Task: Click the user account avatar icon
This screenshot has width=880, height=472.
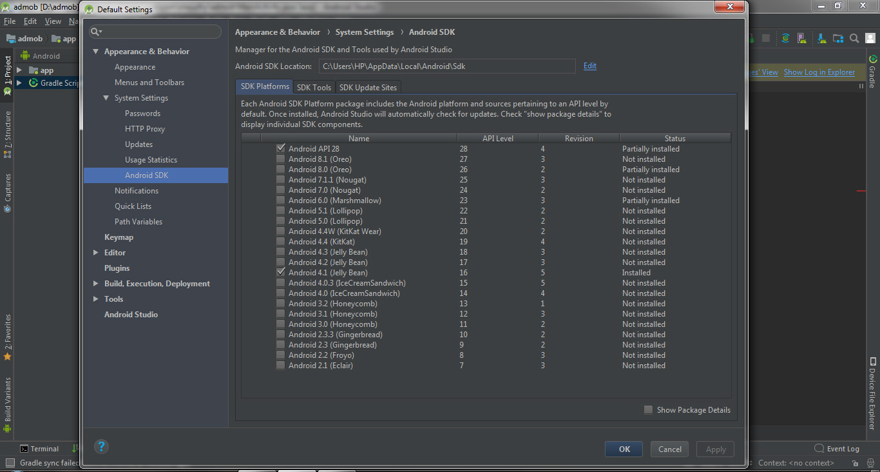Action: pyautogui.click(x=870, y=38)
